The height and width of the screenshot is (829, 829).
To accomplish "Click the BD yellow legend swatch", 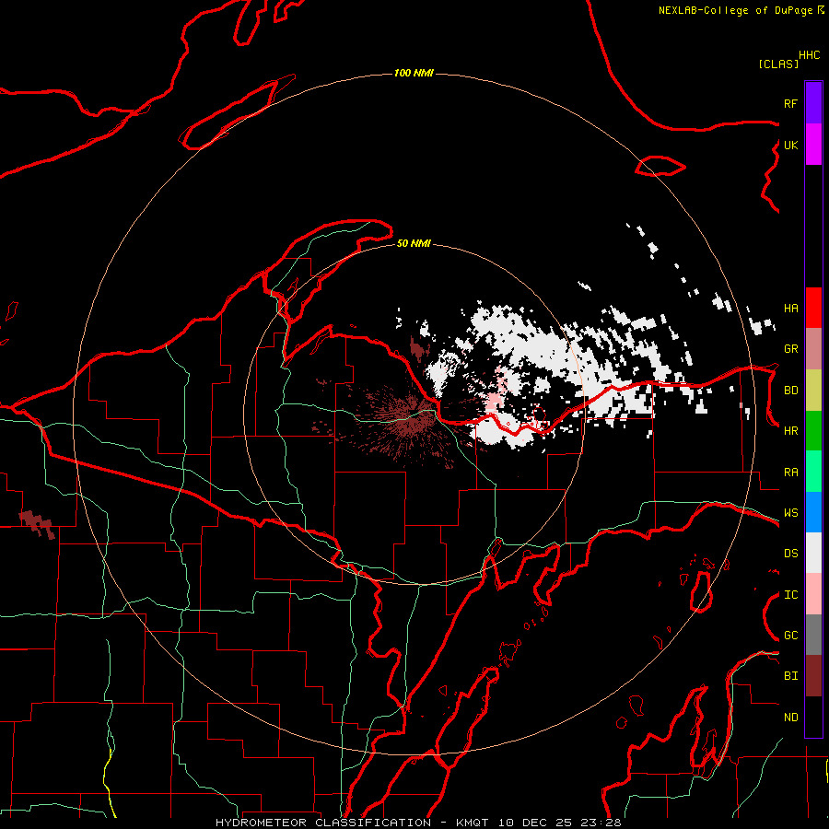I will click(813, 390).
